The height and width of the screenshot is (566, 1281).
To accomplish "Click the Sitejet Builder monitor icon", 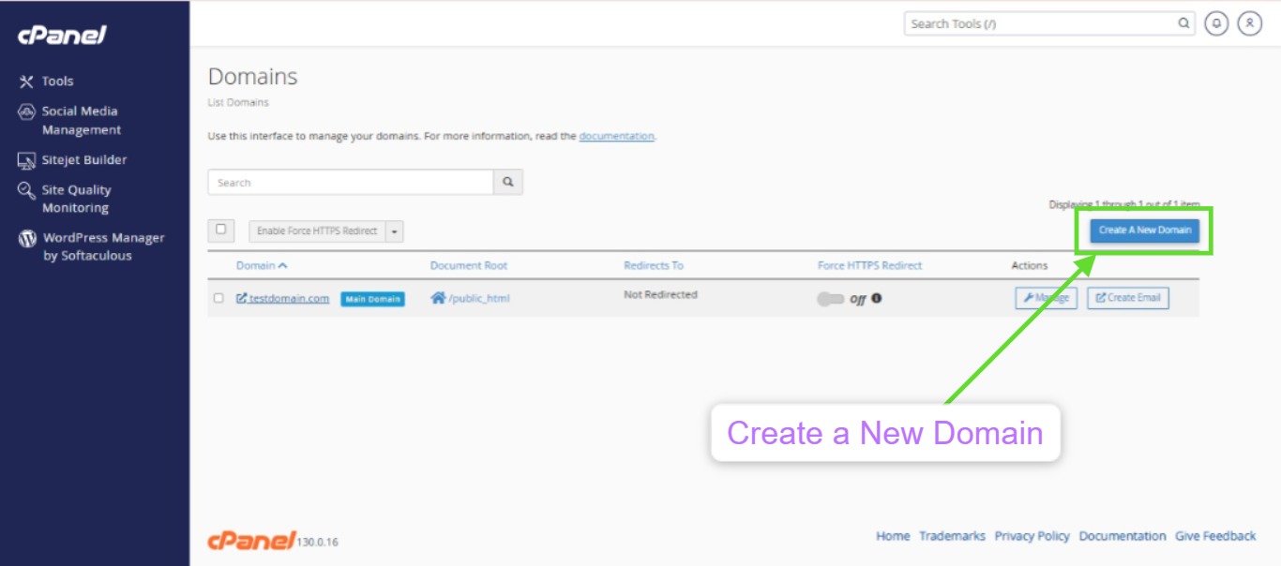I will (27, 160).
